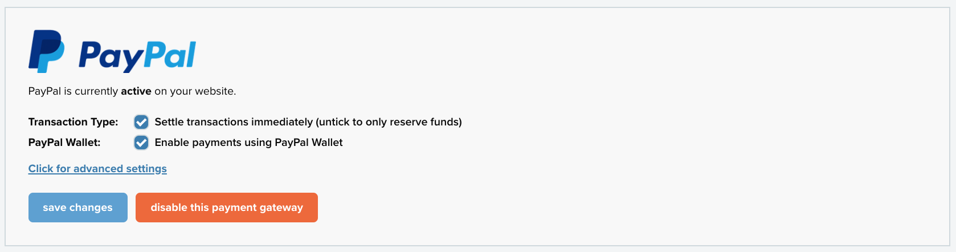956x252 pixels.
Task: Click the bold "active" status word
Action: 136,91
